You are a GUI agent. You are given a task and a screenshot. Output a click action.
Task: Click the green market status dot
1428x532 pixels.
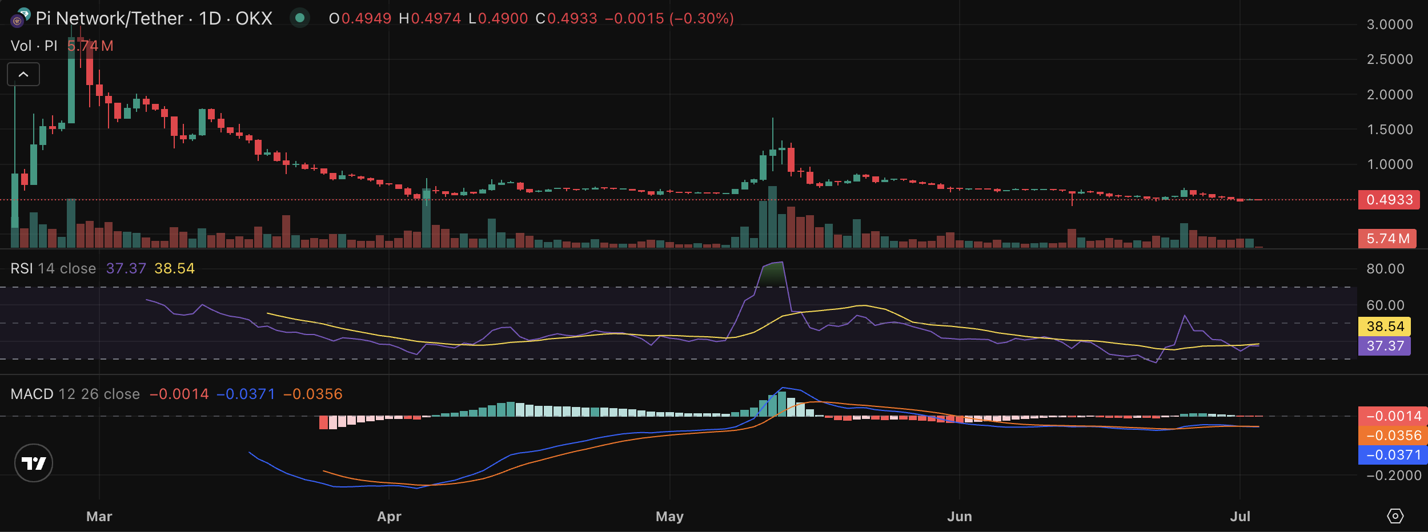[299, 18]
